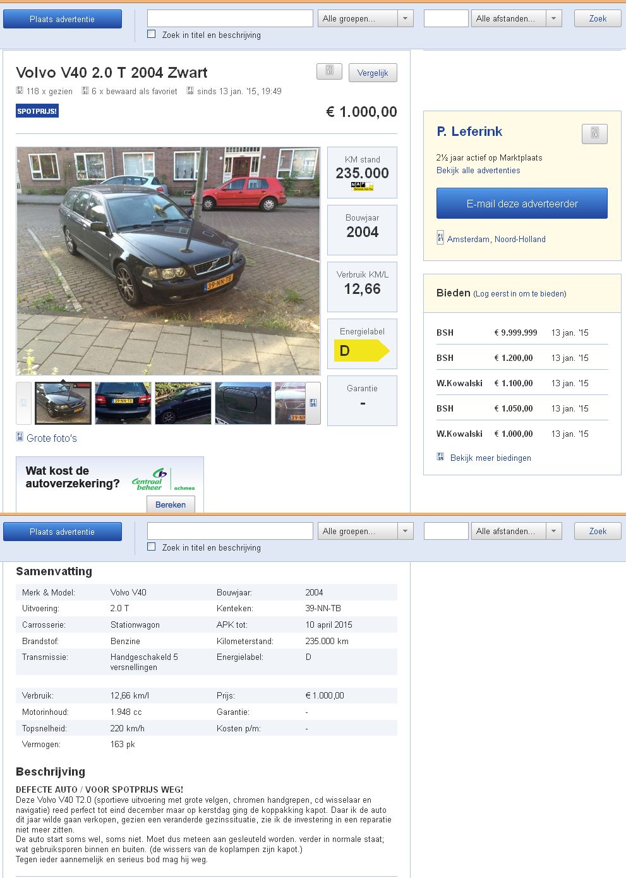This screenshot has width=626, height=878.
Task: Click the Bereken insurance button
Action: 171,504
